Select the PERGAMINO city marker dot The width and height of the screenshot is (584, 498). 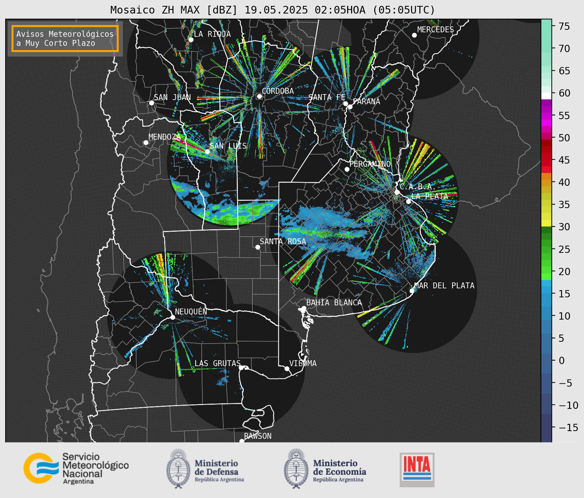pyautogui.click(x=347, y=169)
